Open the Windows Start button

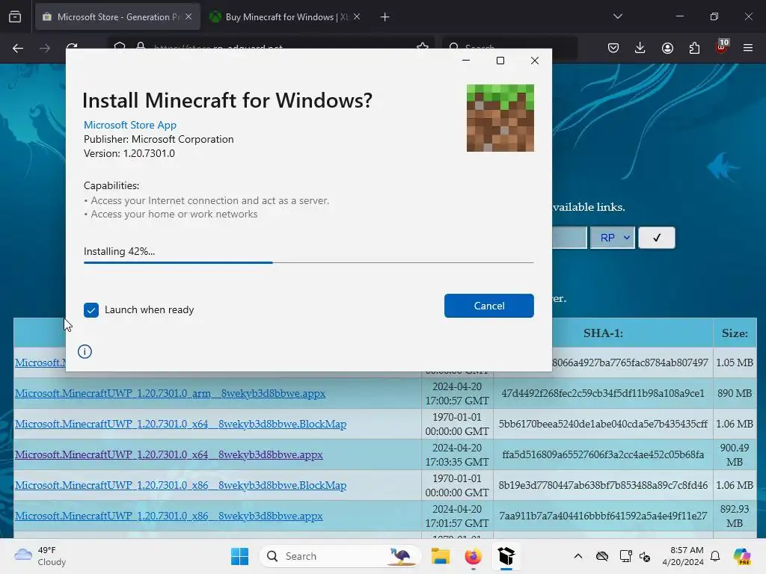click(x=239, y=556)
